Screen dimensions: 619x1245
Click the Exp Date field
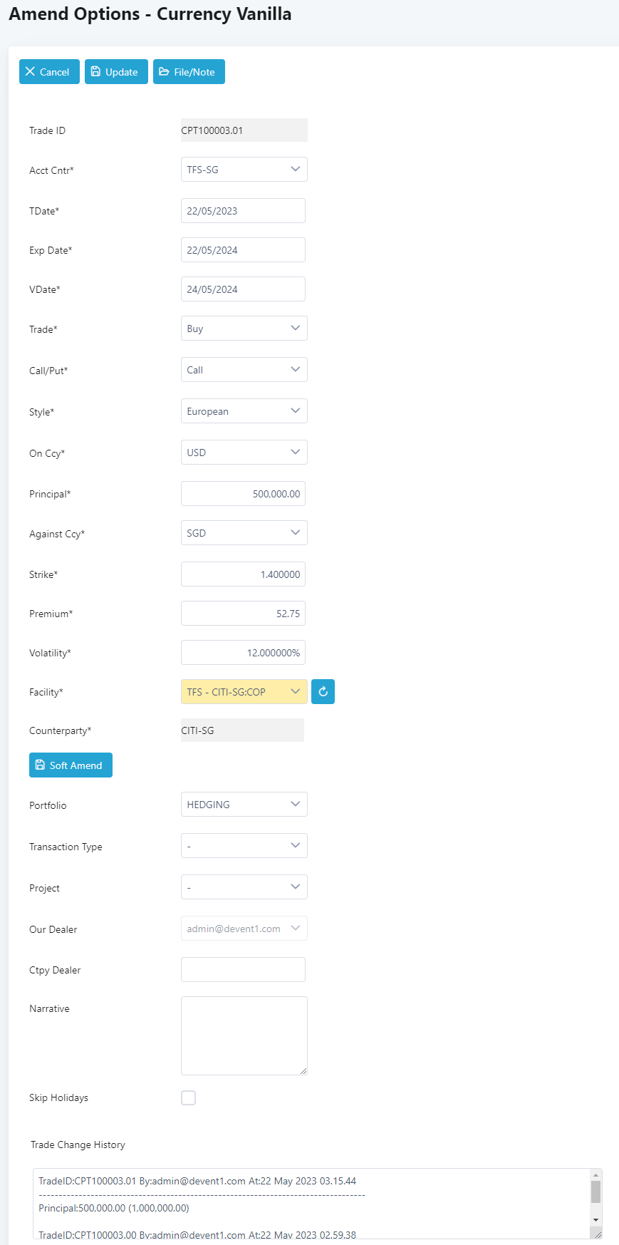[x=243, y=250]
